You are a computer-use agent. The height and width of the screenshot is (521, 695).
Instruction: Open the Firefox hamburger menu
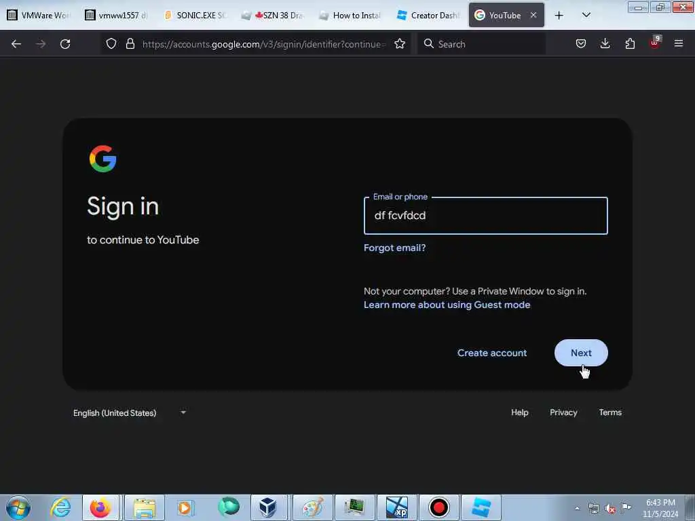coord(679,43)
